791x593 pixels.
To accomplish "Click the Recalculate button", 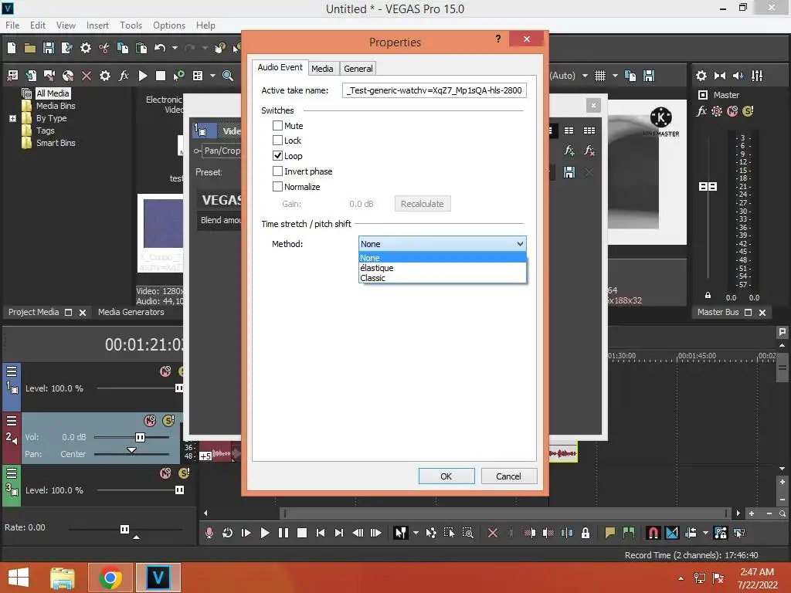I will (x=423, y=204).
